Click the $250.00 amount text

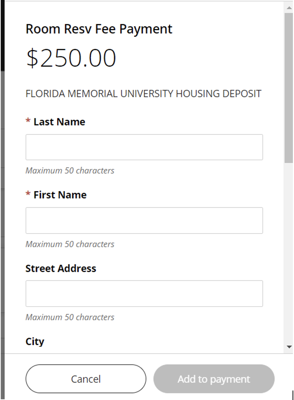pyautogui.click(x=71, y=58)
